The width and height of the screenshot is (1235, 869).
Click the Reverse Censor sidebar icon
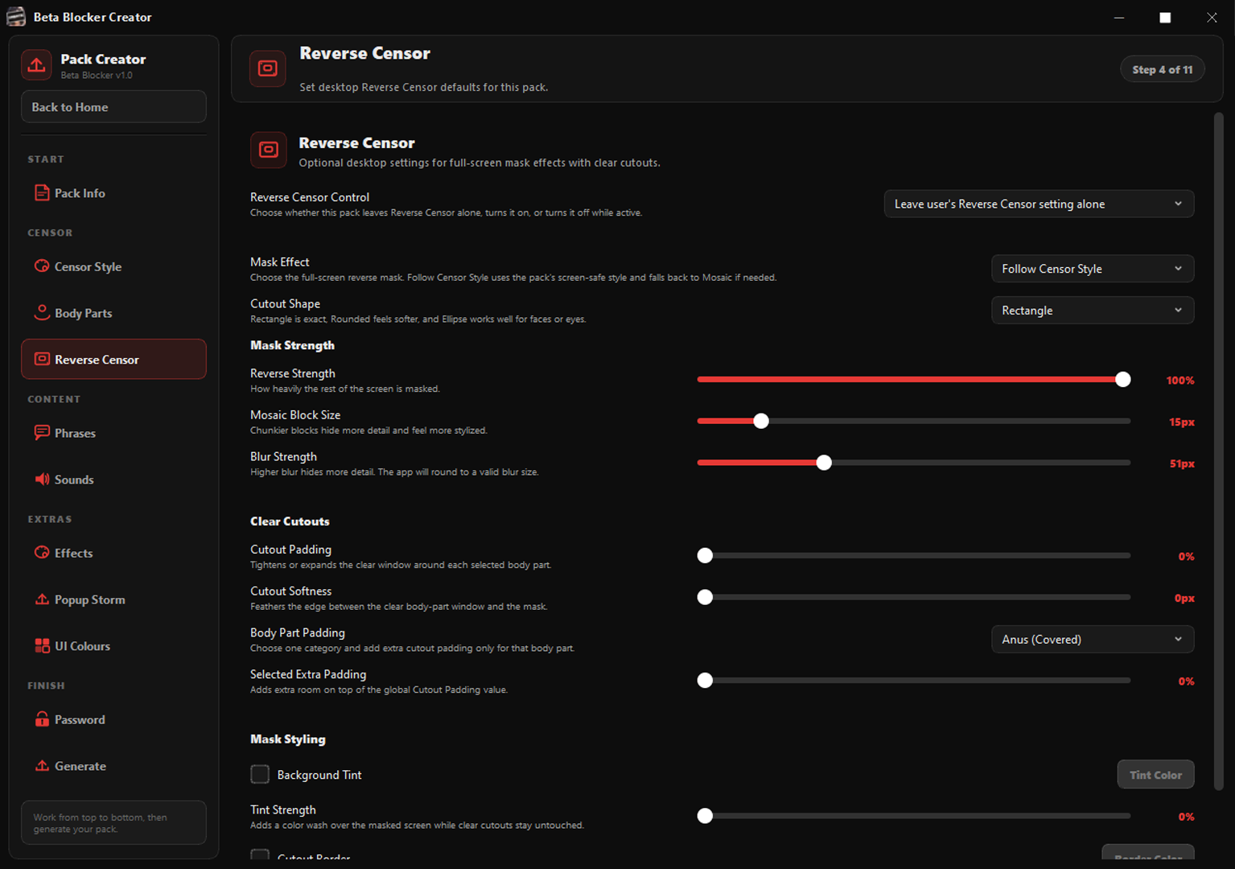42,359
